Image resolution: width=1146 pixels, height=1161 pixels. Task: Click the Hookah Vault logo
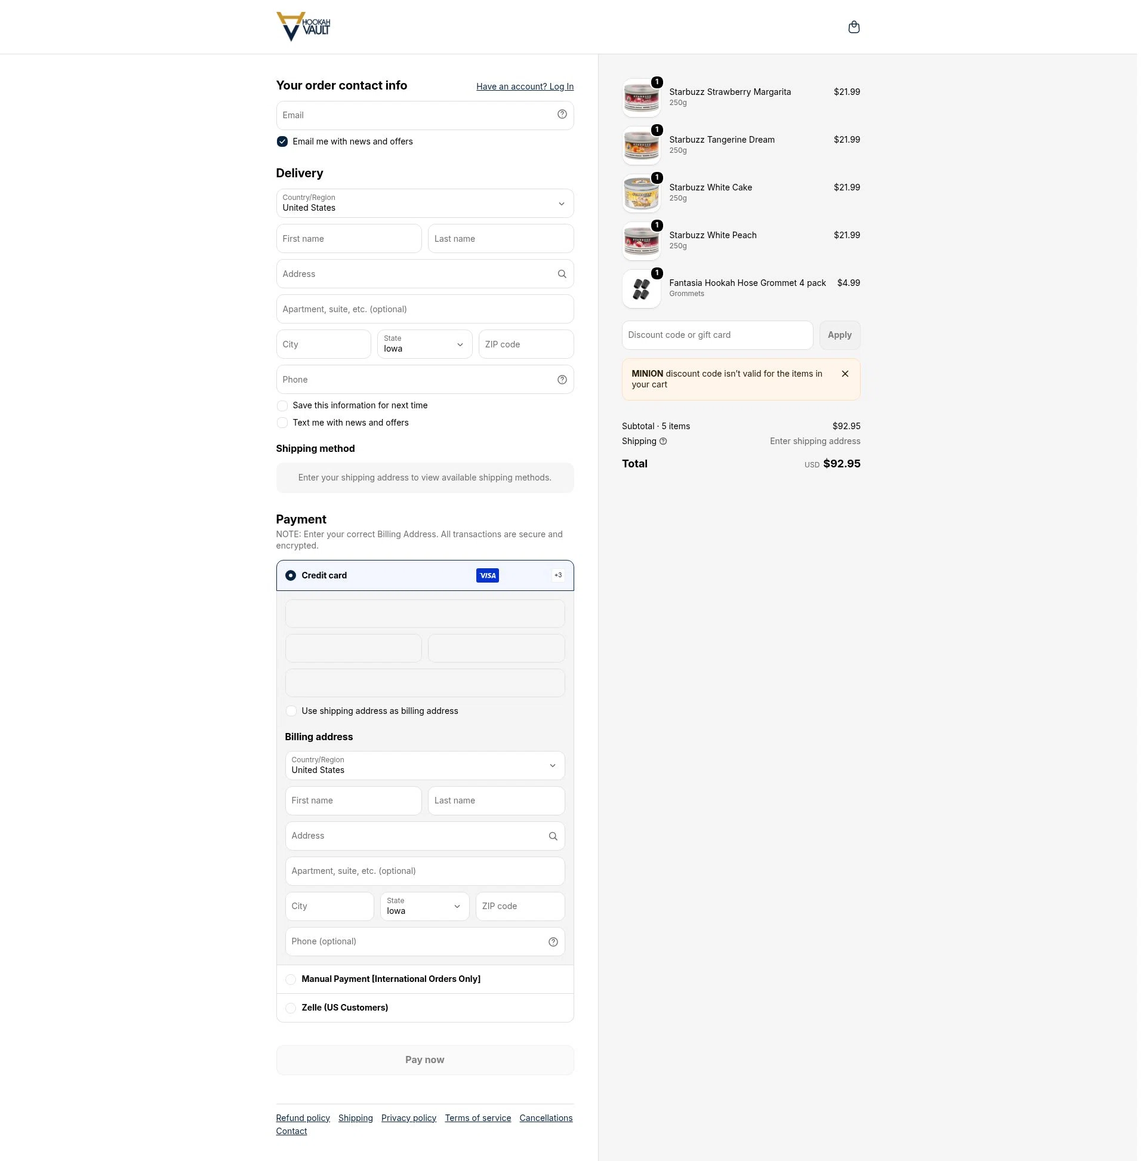point(303,27)
